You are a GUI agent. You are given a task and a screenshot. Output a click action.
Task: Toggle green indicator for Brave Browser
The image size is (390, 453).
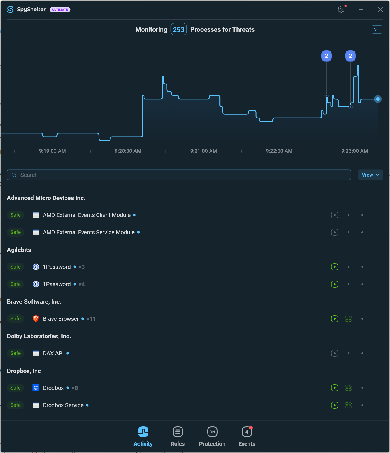coord(335,319)
